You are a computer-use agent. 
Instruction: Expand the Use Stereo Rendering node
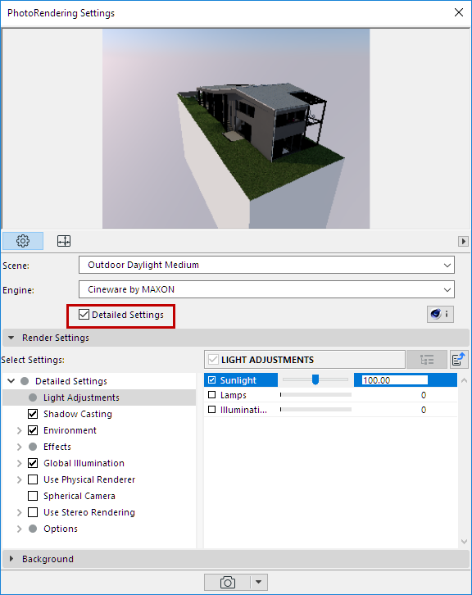tap(20, 512)
